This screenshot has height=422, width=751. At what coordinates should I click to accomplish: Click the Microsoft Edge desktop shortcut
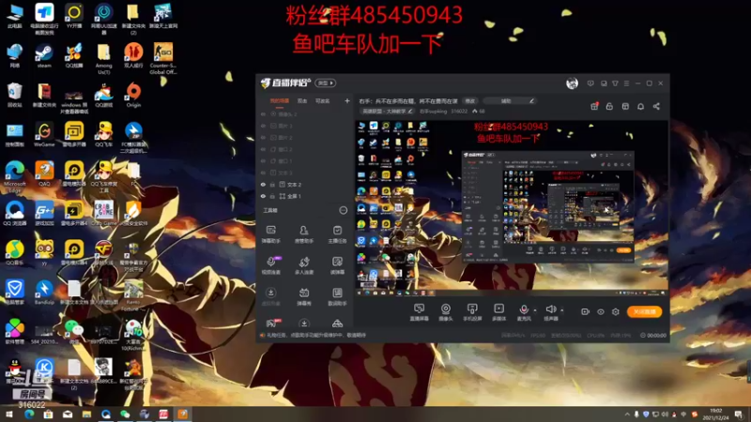point(14,176)
